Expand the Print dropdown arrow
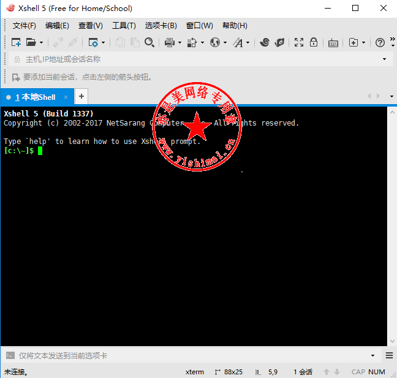This screenshot has height=378, width=397. [180, 43]
